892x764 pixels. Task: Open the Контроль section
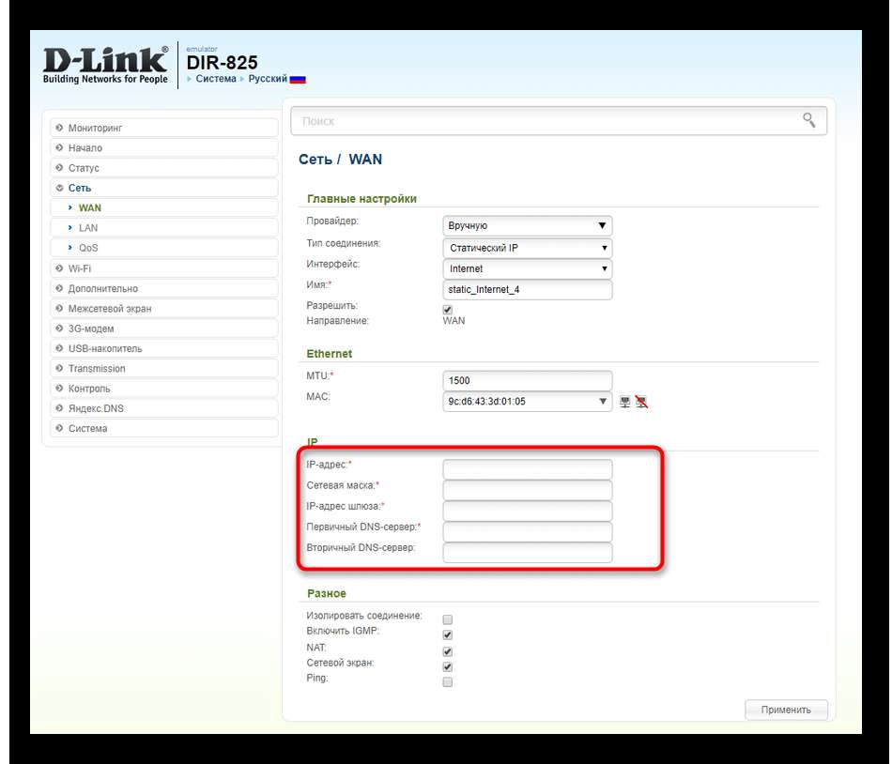[163, 389]
